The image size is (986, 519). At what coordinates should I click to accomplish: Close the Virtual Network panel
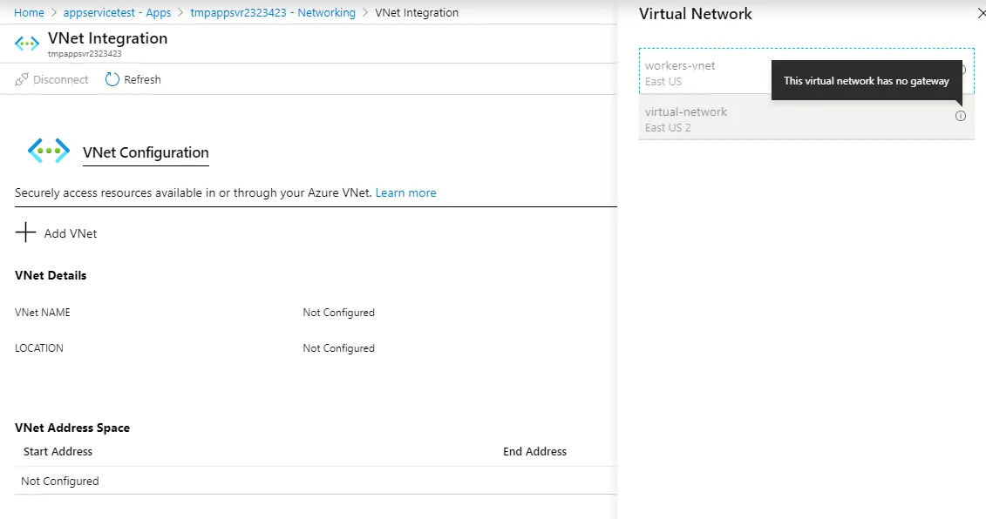point(981,13)
